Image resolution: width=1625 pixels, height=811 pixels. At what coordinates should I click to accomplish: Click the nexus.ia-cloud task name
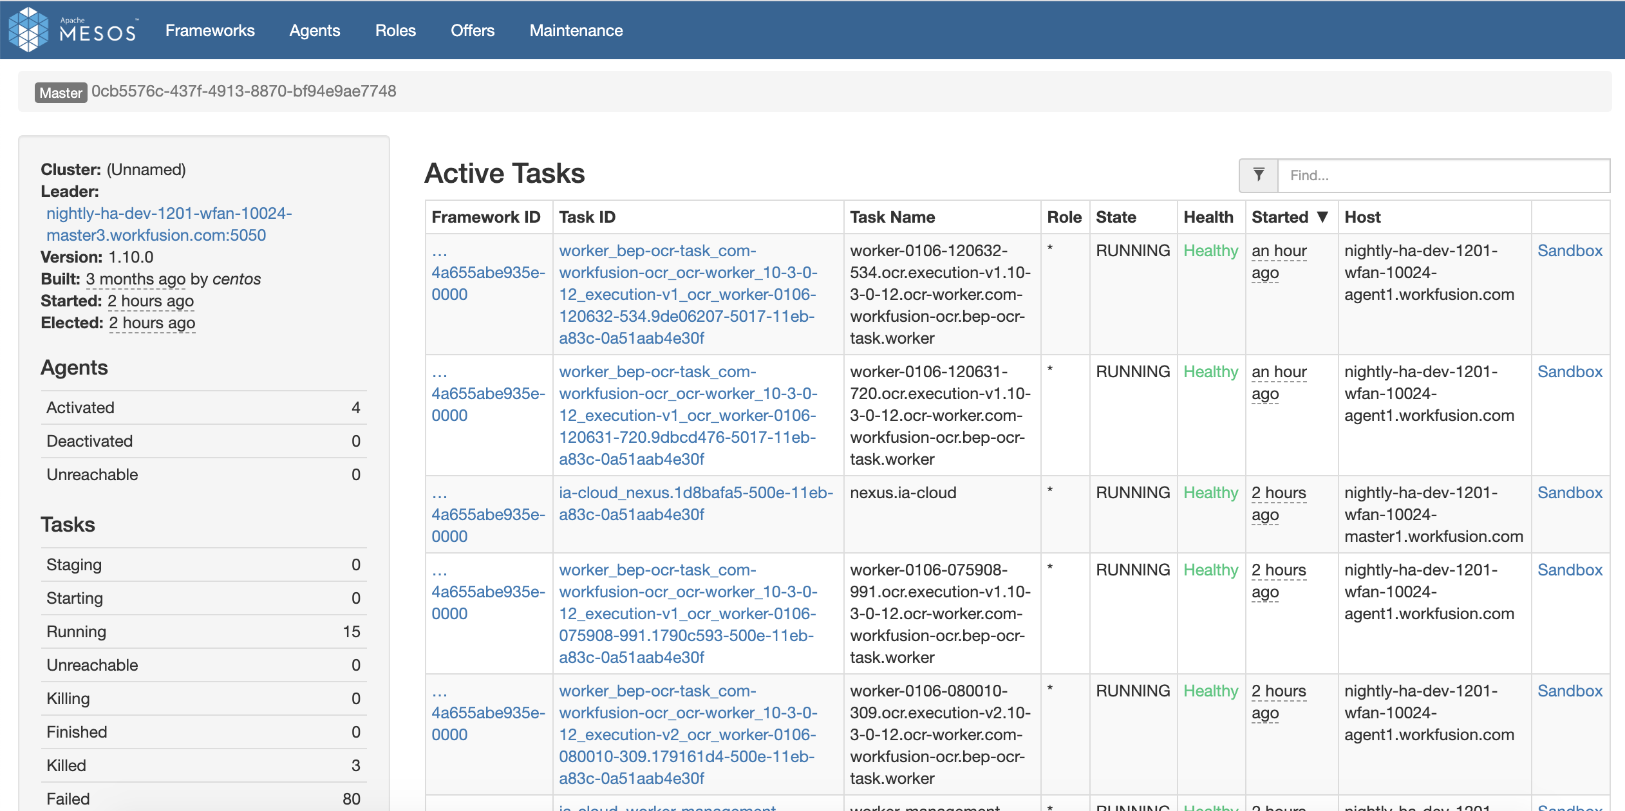pos(903,492)
